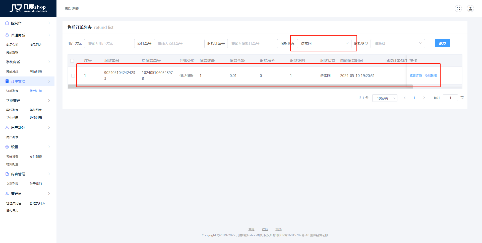Click the 用户部分 user icon
The height and width of the screenshot is (243, 482).
(x=7, y=127)
